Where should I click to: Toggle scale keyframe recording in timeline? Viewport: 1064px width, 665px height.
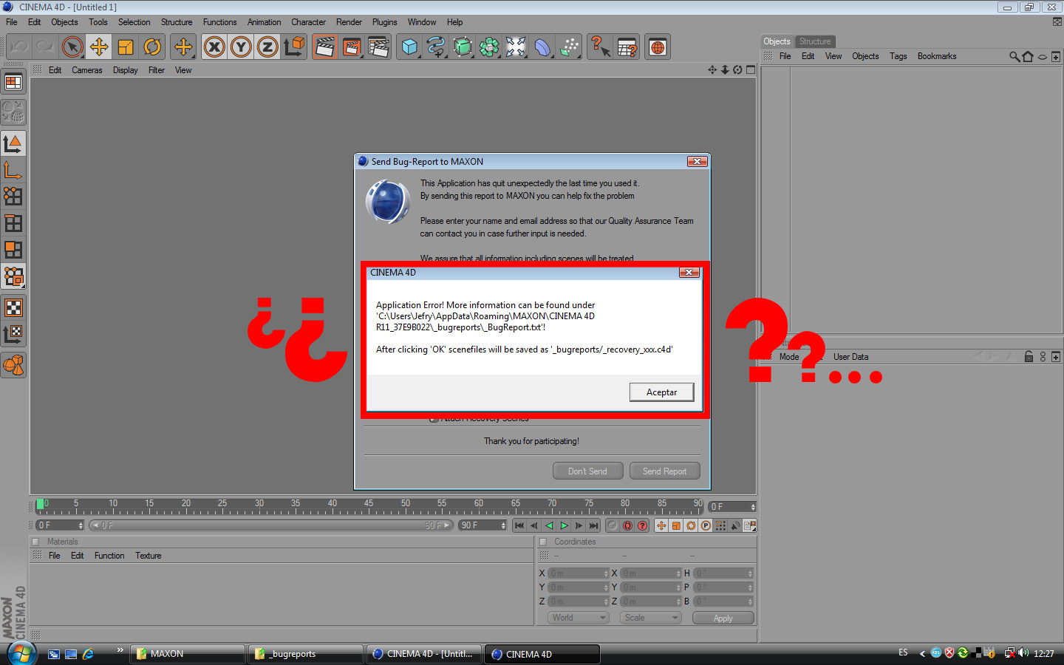click(x=676, y=525)
